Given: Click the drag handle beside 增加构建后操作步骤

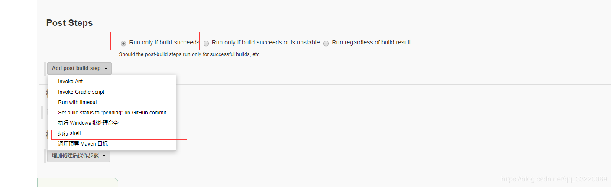Looking at the screenshot, I should [45, 155].
